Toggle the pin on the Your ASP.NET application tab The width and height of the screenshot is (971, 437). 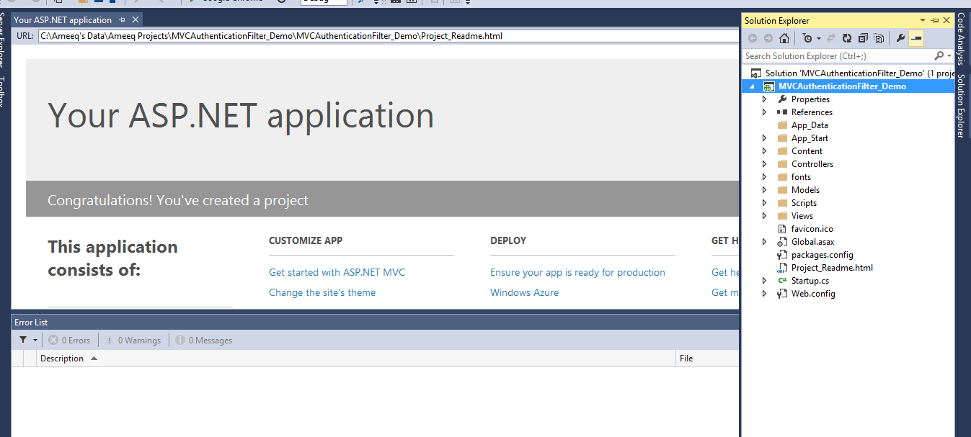(x=123, y=19)
